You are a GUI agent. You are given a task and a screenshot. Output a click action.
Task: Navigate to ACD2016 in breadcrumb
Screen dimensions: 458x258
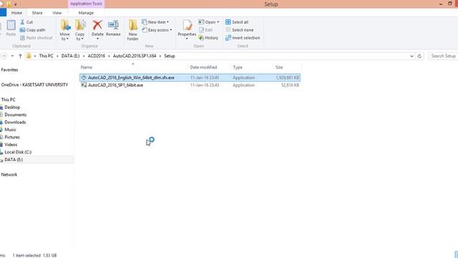tap(97, 56)
